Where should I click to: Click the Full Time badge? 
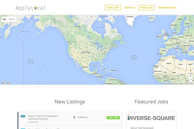113,118
